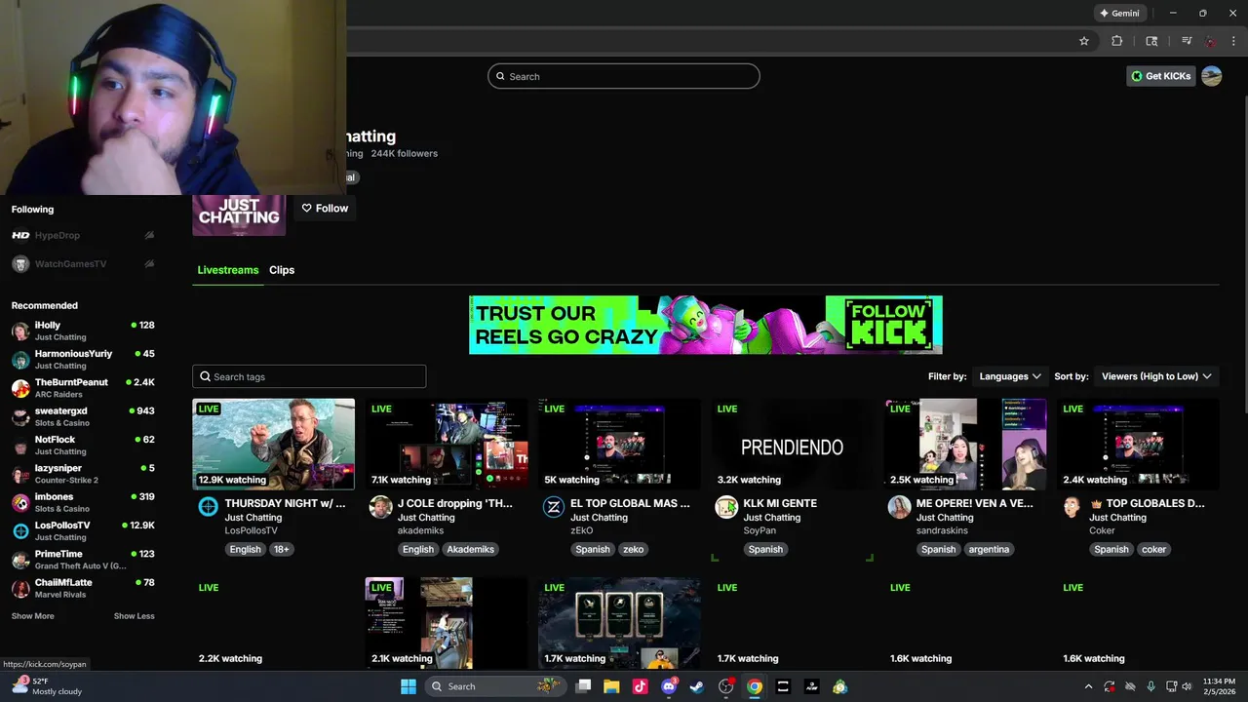Click sandraskins channel avatar in stream card
Viewport: 1248px width, 702px height.
tap(899, 506)
